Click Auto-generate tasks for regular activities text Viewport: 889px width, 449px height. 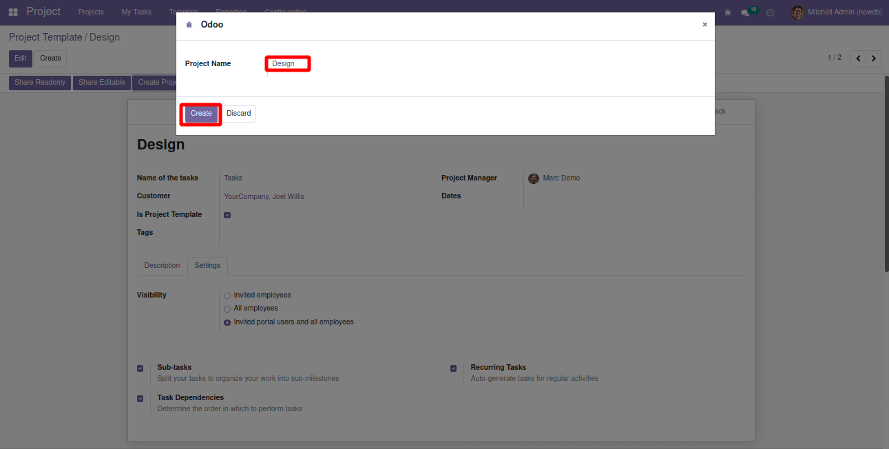coord(534,379)
